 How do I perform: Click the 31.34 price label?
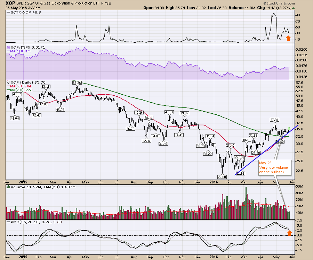[x=210, y=136]
